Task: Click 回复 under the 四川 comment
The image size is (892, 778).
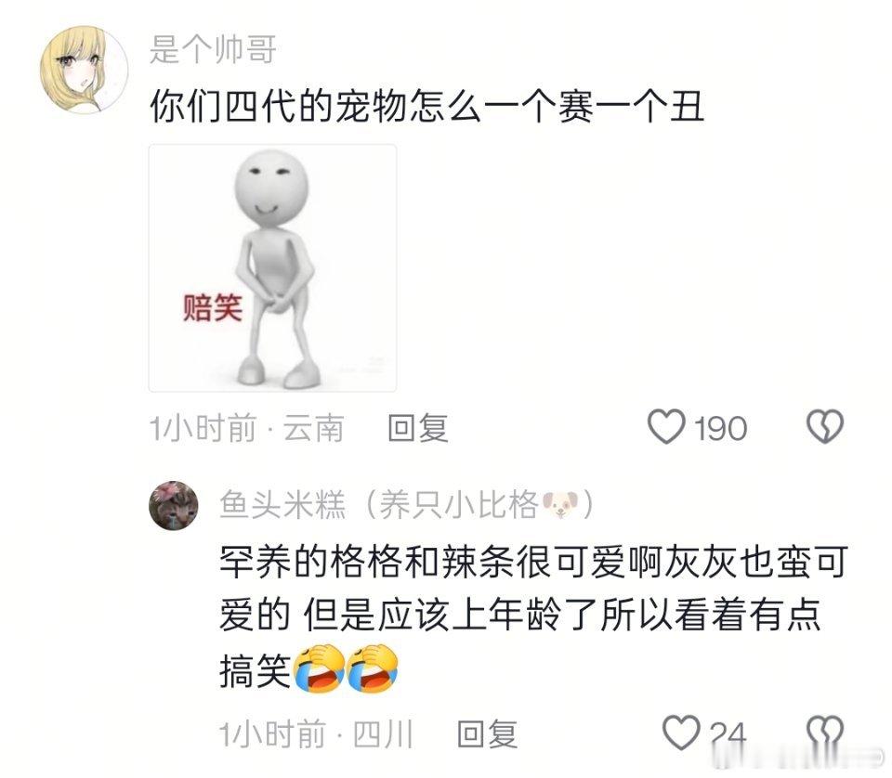Action: click(x=488, y=733)
